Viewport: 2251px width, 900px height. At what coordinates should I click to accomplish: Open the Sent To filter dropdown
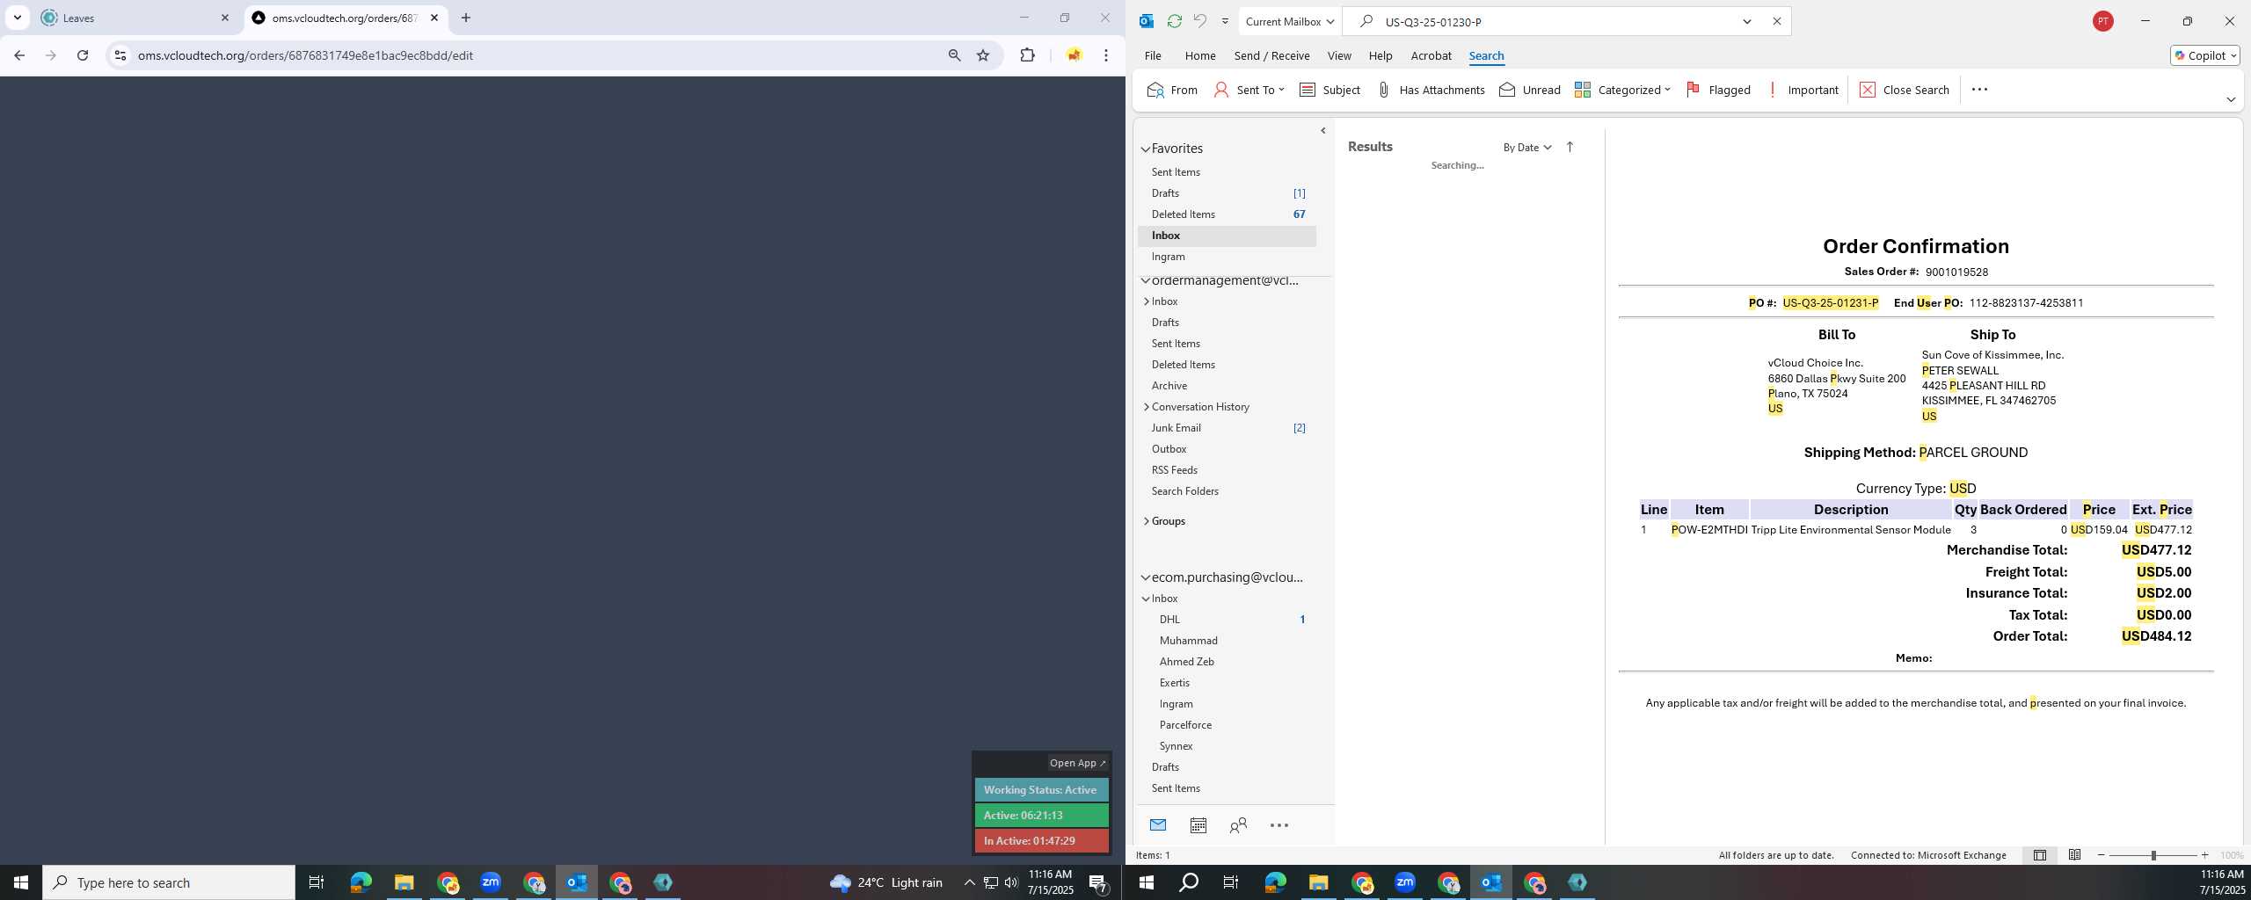(1249, 90)
